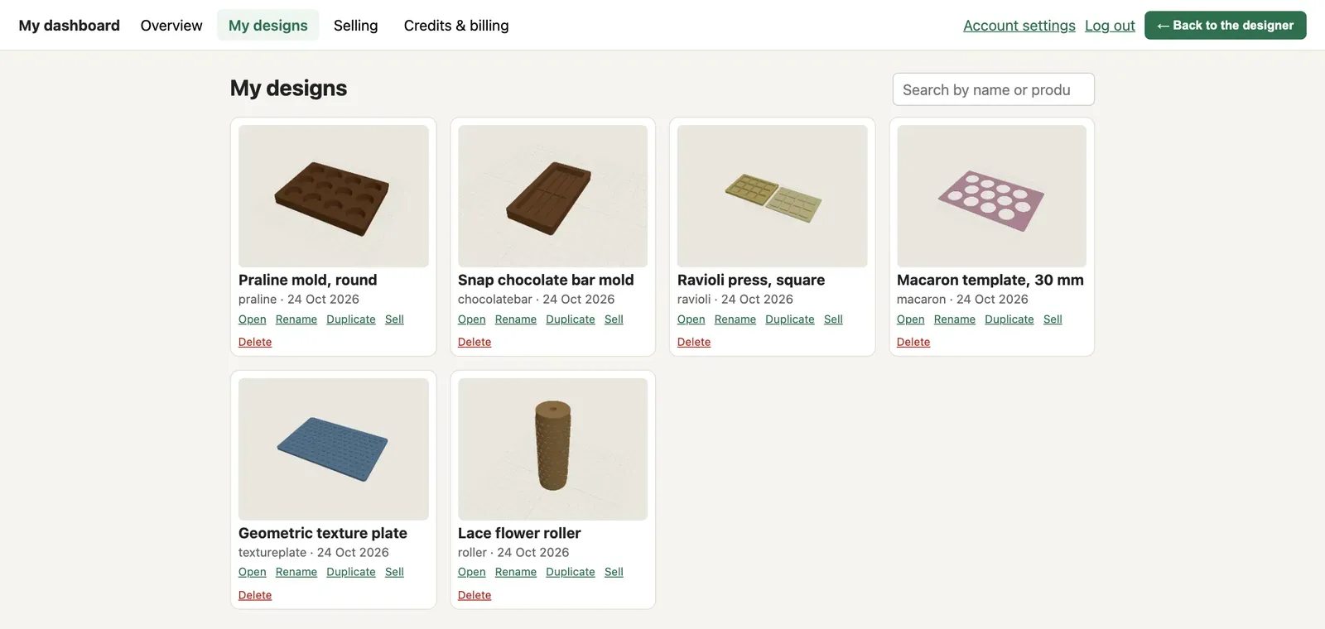Click Open under Lace flower roller

tap(472, 572)
